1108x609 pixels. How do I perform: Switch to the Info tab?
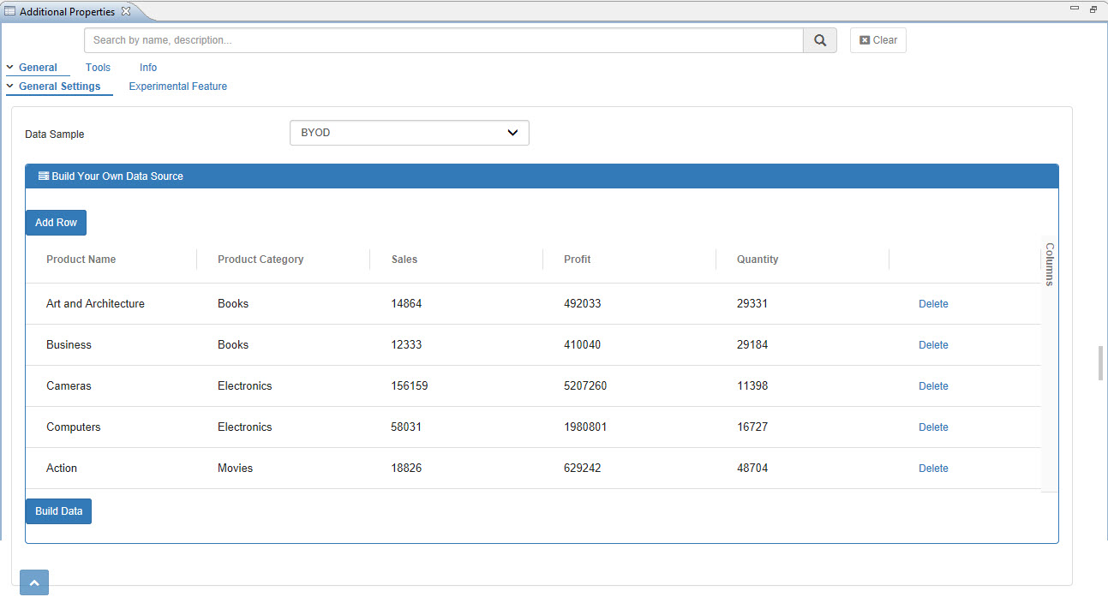(148, 68)
